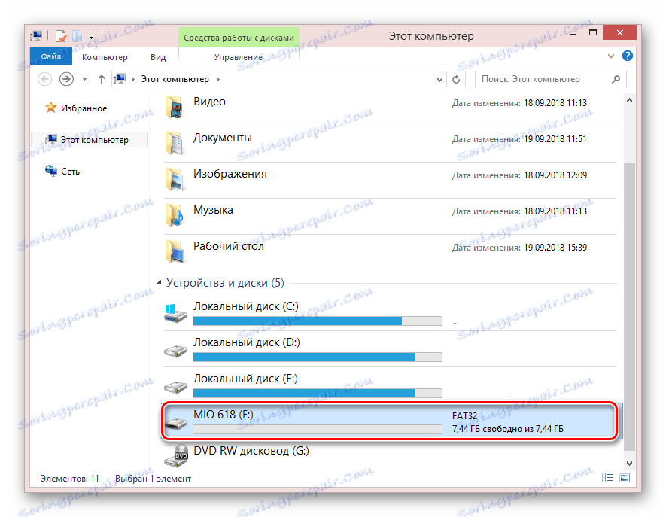Expand the breadcrumb arrow before Этот компьютер
This screenshot has height=517, width=666.
[x=133, y=79]
